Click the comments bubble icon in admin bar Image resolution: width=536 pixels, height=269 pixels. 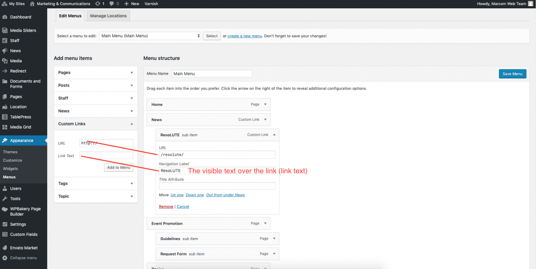coord(111,4)
